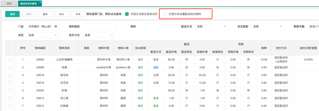Open the 状态 dropdown showing 生效
Viewport: 319px width, 111px height.
pos(43,35)
